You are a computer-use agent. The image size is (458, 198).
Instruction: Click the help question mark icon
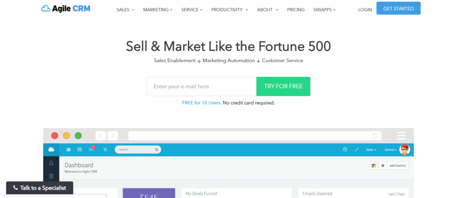click(x=345, y=150)
